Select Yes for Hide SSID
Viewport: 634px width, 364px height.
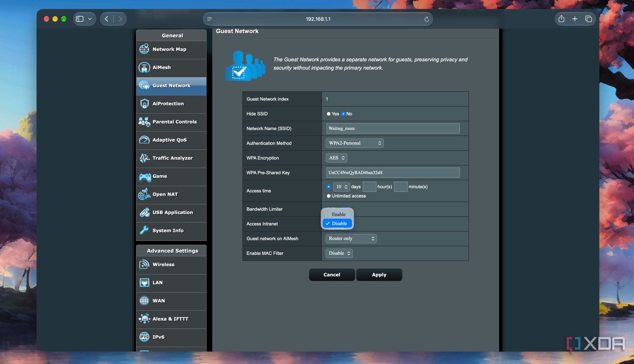(329, 114)
